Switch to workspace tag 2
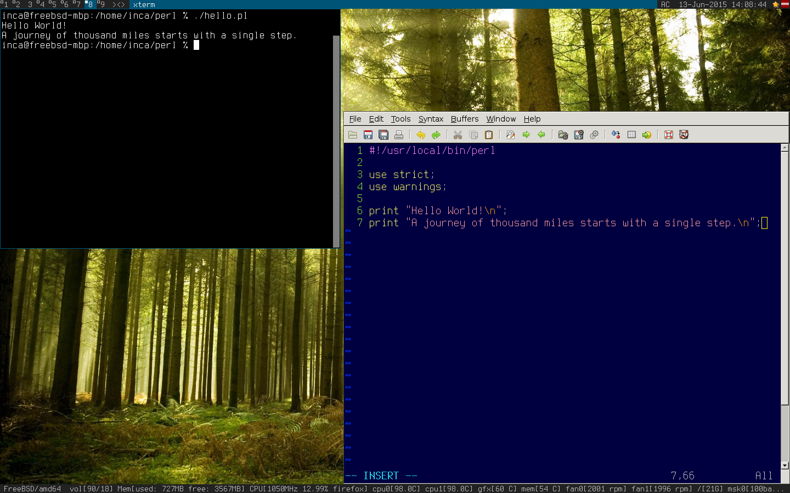This screenshot has height=493, width=790. point(16,4)
